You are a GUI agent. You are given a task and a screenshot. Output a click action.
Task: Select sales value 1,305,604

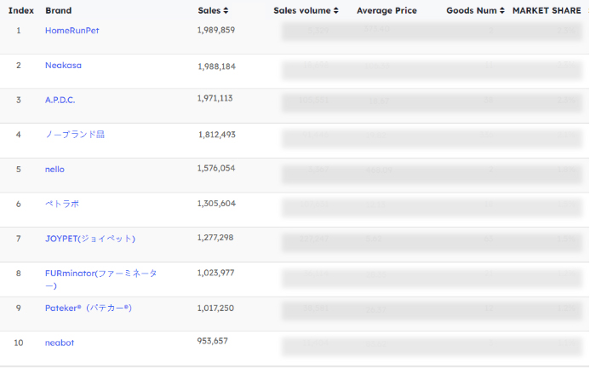[x=216, y=204]
